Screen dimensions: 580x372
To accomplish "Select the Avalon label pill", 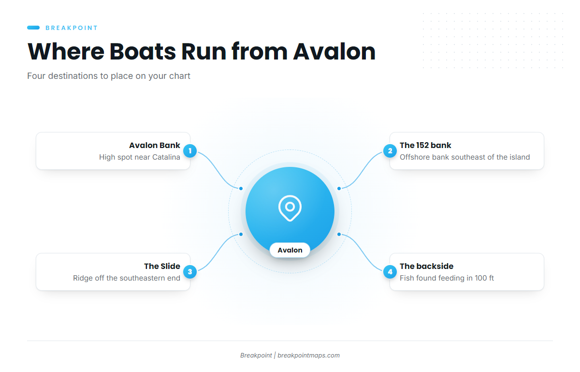I will click(290, 250).
